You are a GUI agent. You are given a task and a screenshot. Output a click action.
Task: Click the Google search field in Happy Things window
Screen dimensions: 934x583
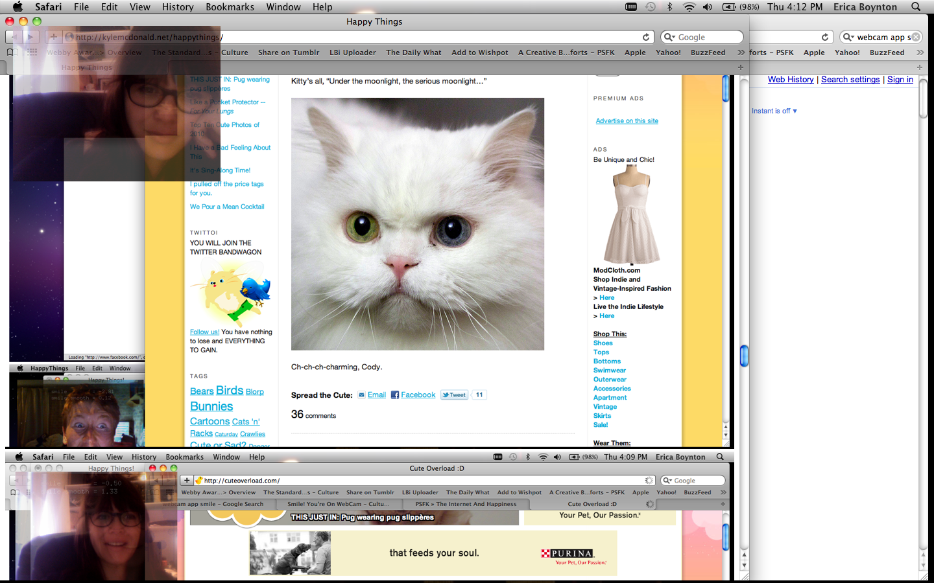click(702, 37)
